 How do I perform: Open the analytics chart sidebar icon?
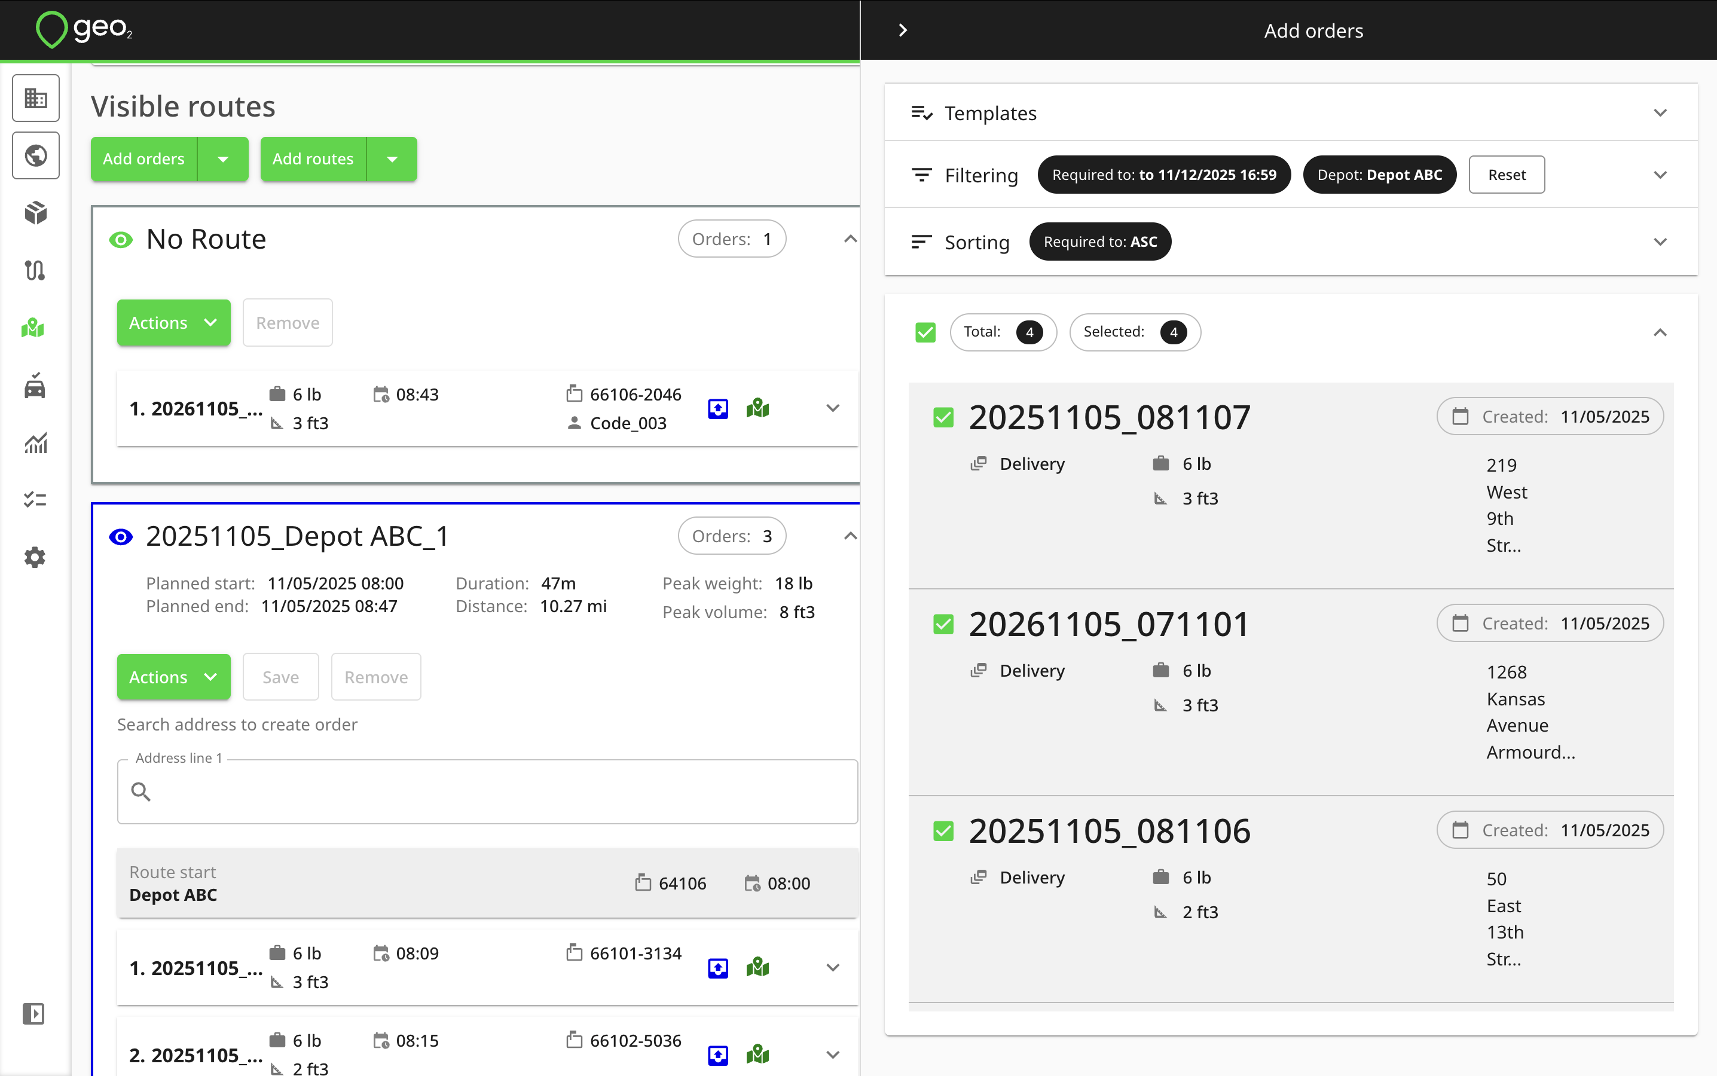36,442
